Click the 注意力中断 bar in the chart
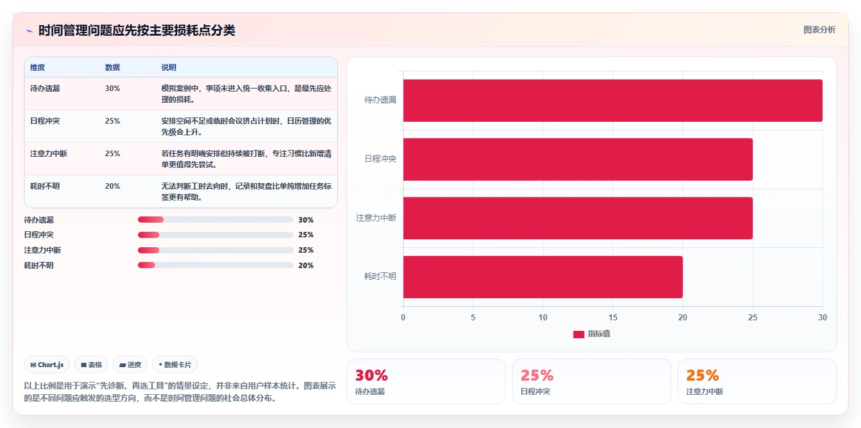Screen dimensions: 861x428 click(x=578, y=218)
